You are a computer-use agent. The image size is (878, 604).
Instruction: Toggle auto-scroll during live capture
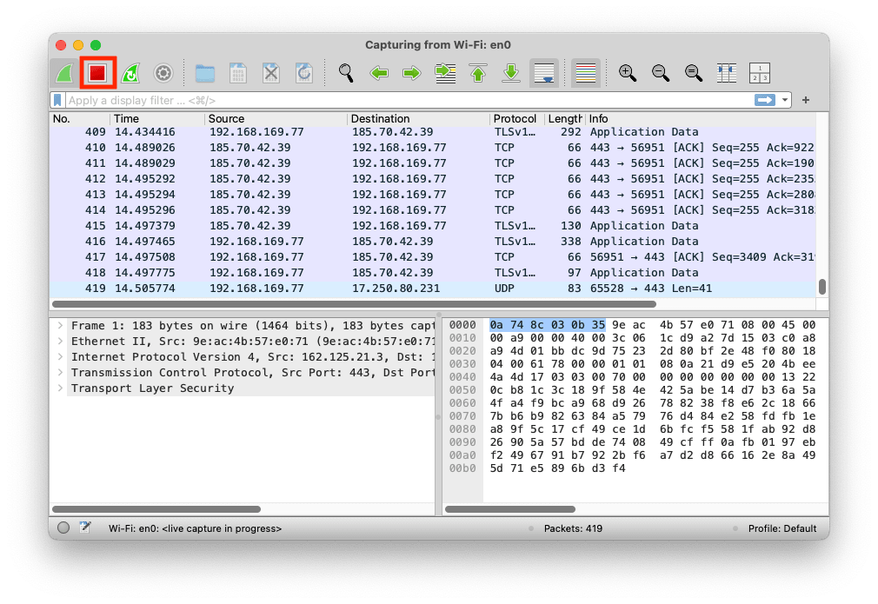[x=544, y=73]
